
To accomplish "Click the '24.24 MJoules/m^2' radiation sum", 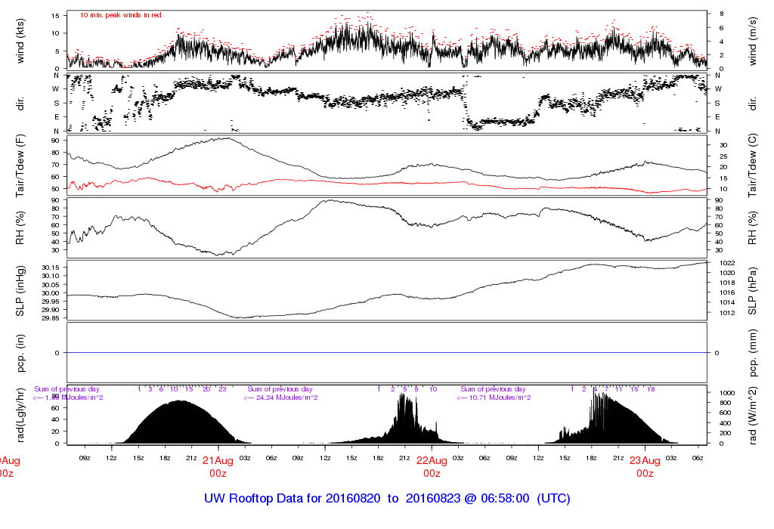I will 286,398.
